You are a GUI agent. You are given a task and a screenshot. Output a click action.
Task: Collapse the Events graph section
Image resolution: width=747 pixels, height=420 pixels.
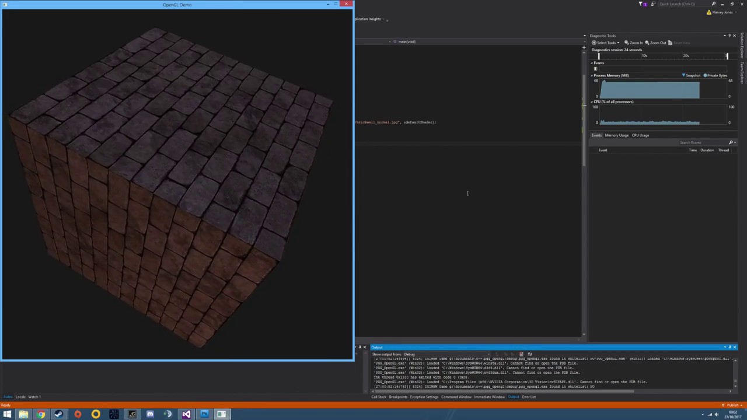click(x=592, y=63)
